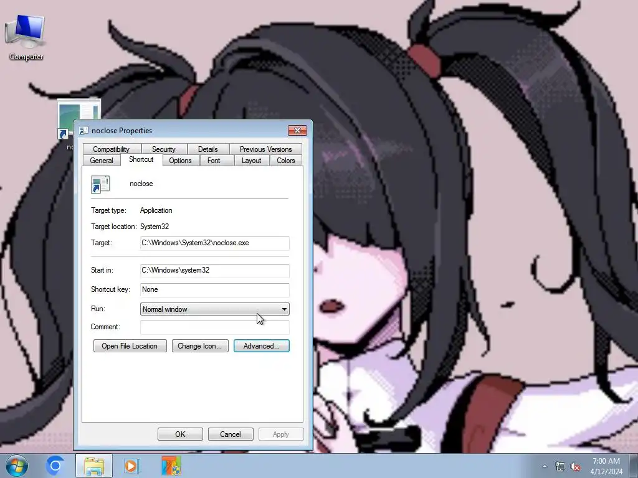
Task: Open the Windows Start menu orb
Action: pos(17,466)
